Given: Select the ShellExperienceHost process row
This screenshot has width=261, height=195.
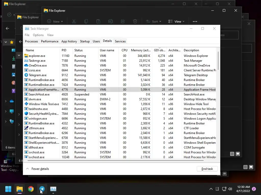Looking at the screenshot, I should (x=120, y=143).
